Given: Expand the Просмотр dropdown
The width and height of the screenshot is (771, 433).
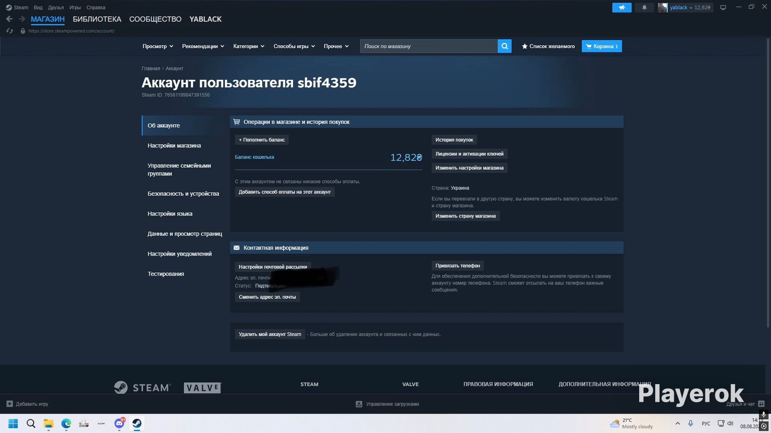Looking at the screenshot, I should pyautogui.click(x=158, y=46).
